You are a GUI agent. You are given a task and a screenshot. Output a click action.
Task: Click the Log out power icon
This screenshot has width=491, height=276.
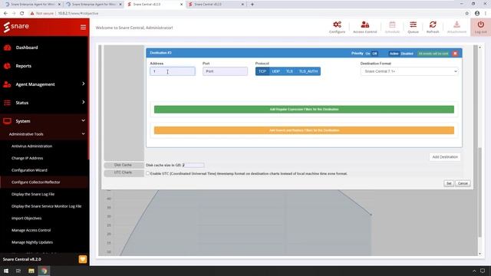click(481, 25)
